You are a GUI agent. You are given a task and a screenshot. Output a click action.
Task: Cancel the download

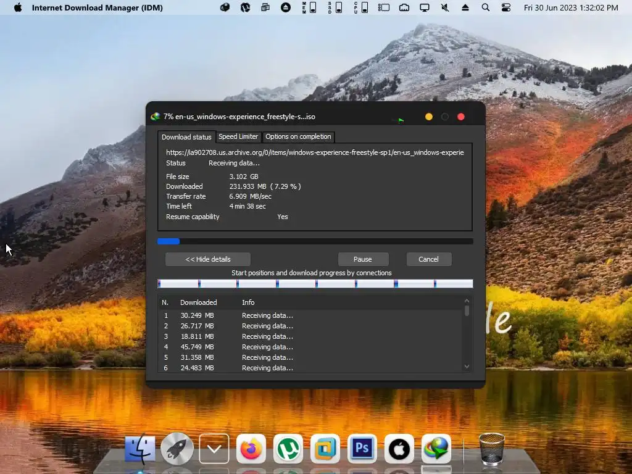click(x=428, y=259)
